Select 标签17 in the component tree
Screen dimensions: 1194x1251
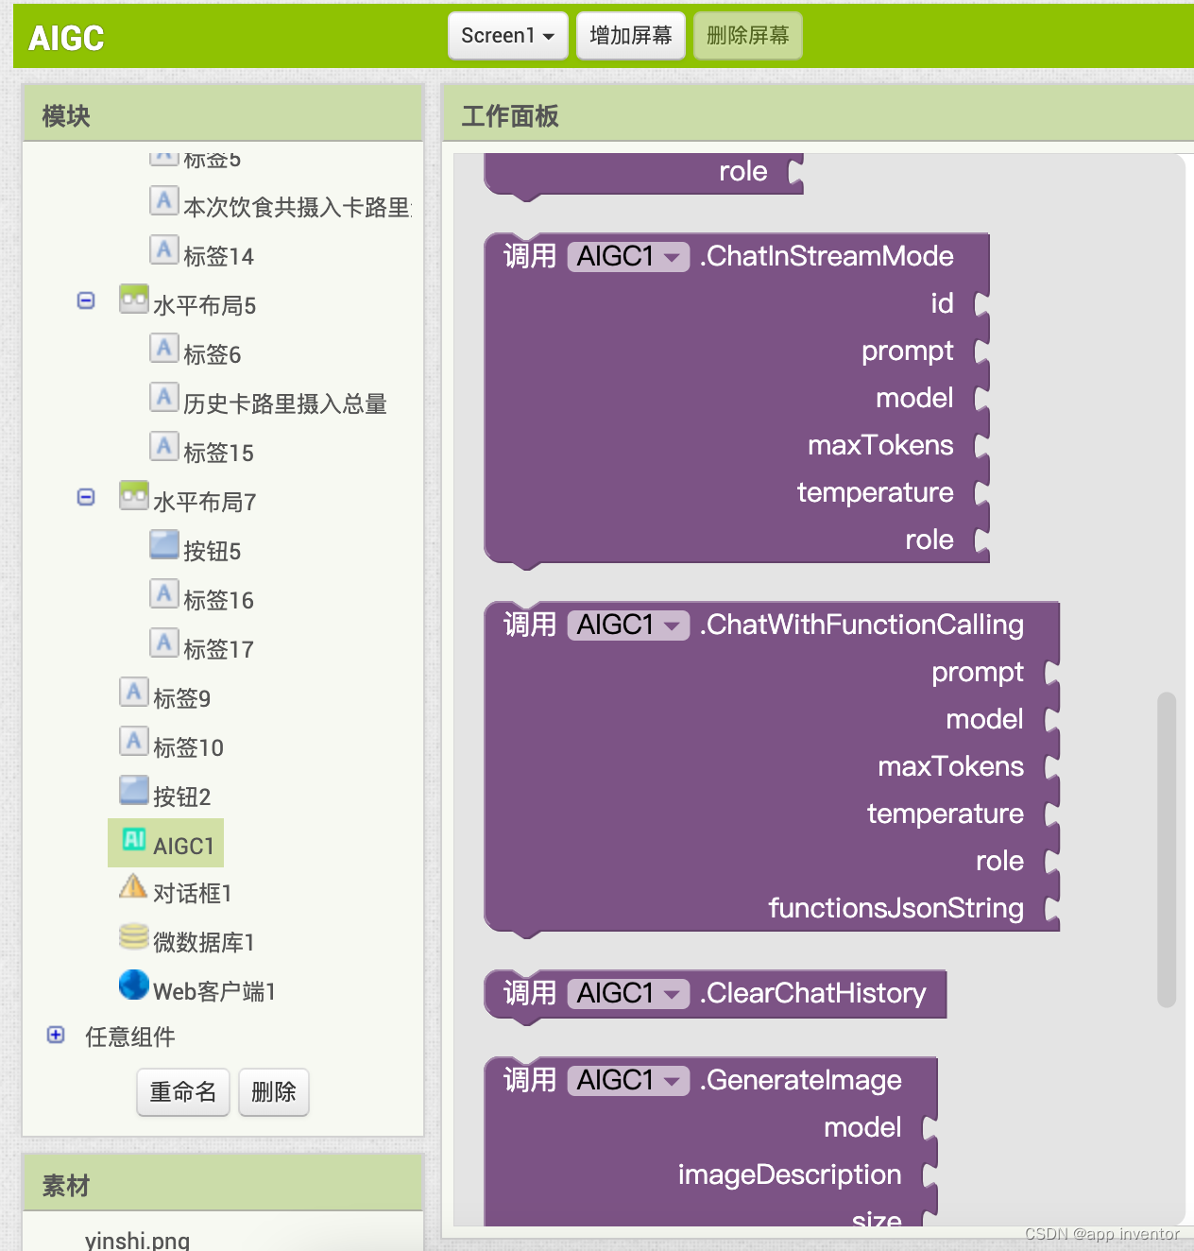coord(218,649)
